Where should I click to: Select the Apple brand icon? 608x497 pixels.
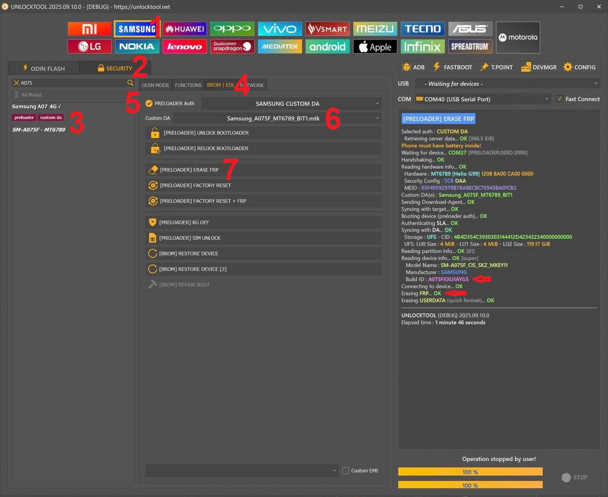(375, 47)
